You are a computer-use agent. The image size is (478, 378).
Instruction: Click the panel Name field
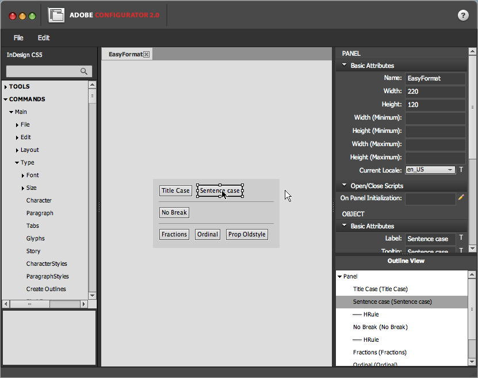point(435,78)
